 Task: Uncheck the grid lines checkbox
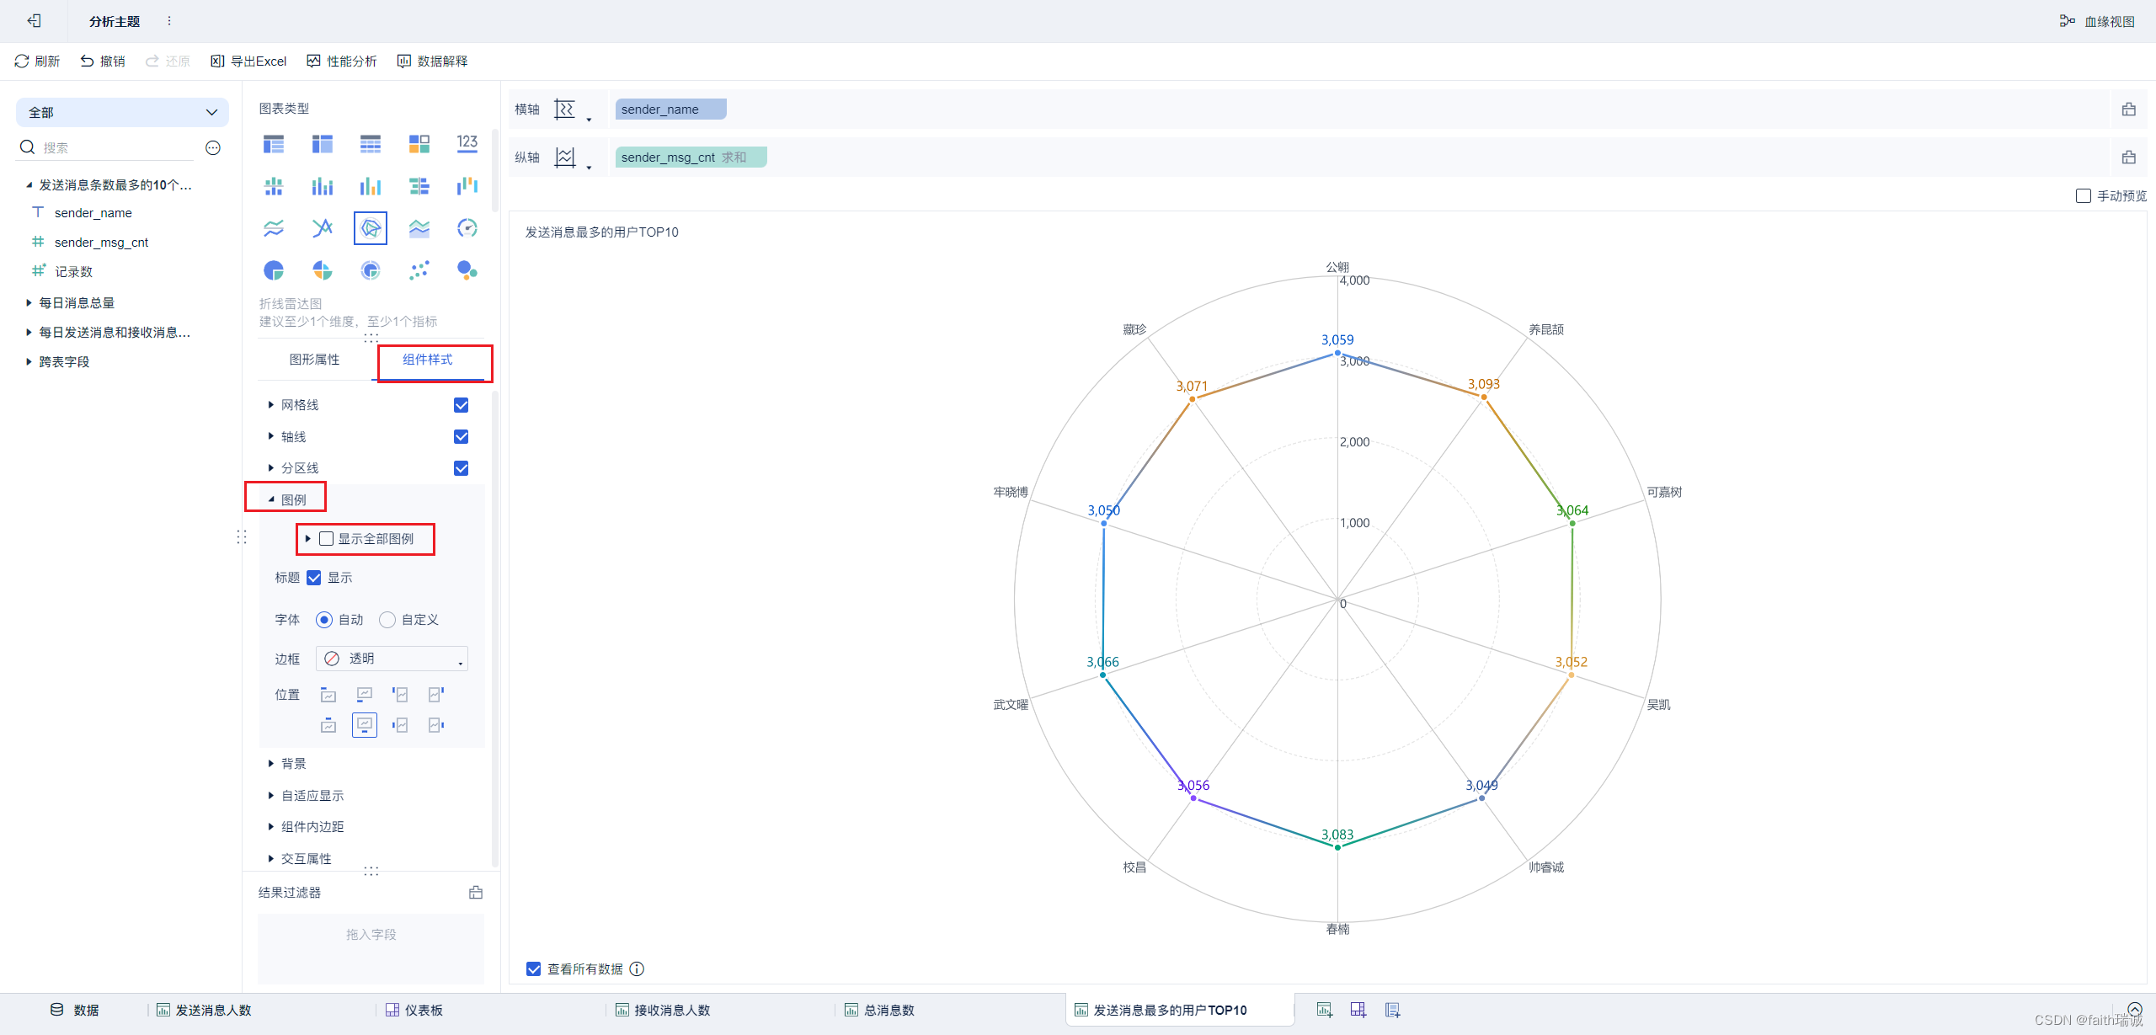[x=461, y=405]
